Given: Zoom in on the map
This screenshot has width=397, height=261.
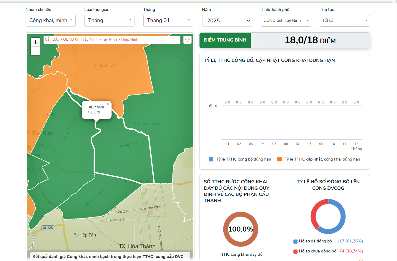Looking at the screenshot, I should pyautogui.click(x=35, y=42).
